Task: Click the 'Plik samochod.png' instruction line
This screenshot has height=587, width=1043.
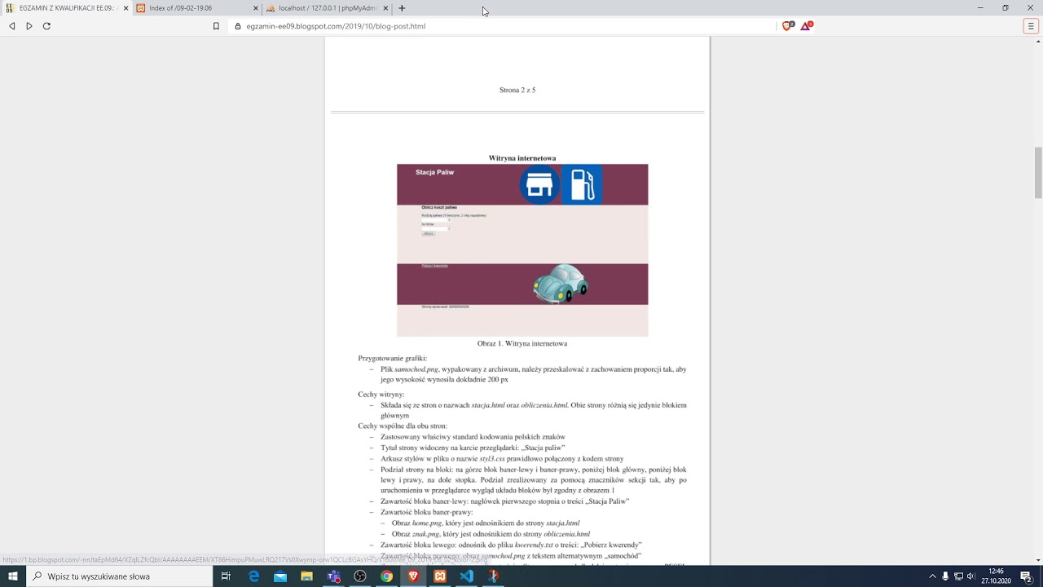Action: point(533,374)
